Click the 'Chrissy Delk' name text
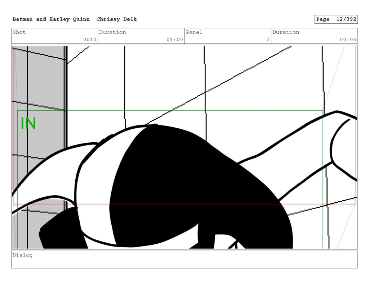 click(x=116, y=19)
